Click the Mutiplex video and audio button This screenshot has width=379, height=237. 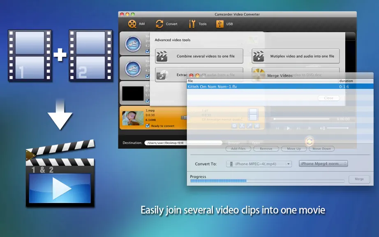point(296,56)
